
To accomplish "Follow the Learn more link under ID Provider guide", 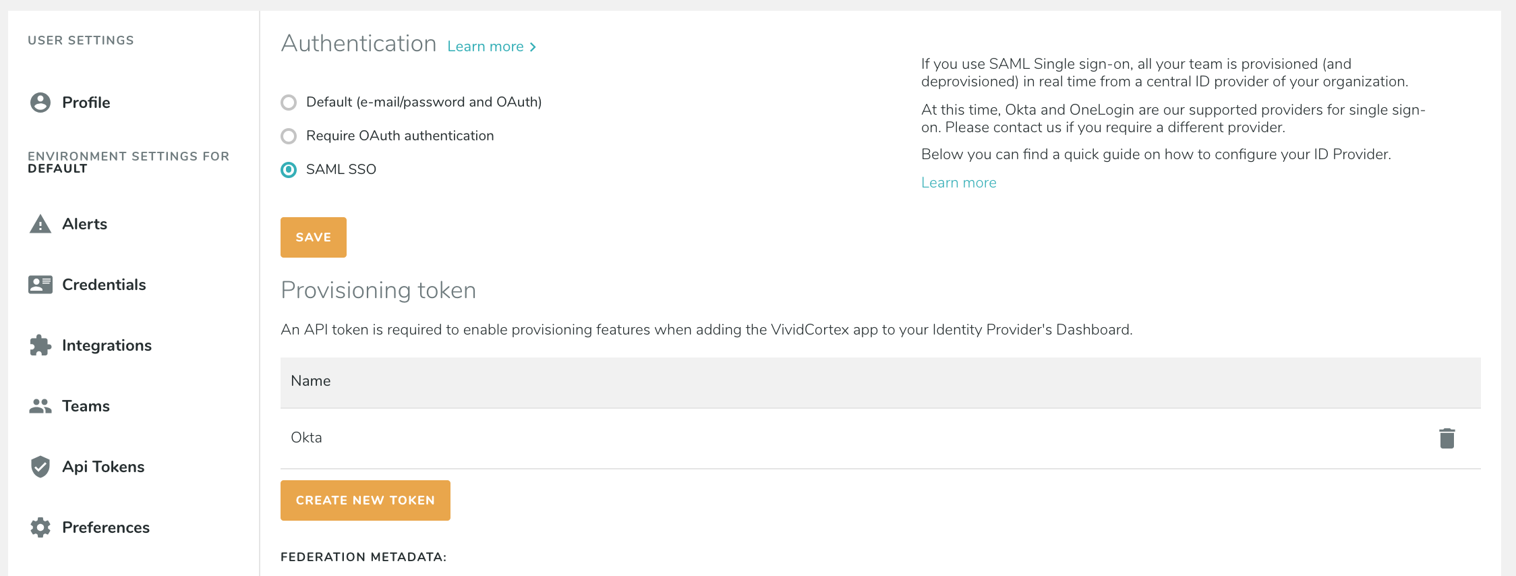I will [x=958, y=183].
